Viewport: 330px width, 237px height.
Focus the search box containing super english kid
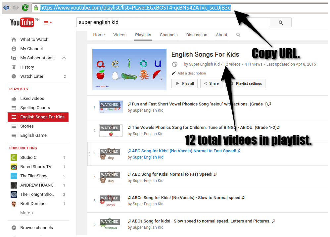pyautogui.click(x=173, y=22)
